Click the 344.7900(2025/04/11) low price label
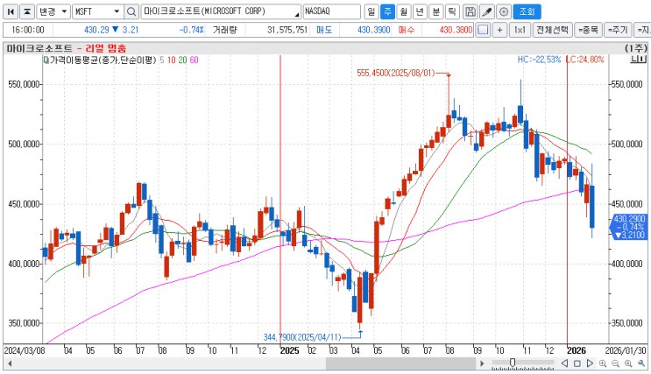The height and width of the screenshot is (374, 651). [x=302, y=337]
